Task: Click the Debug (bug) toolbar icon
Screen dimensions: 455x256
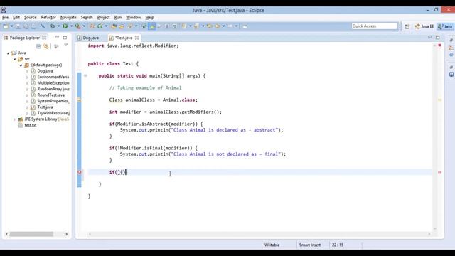Action: coord(53,26)
